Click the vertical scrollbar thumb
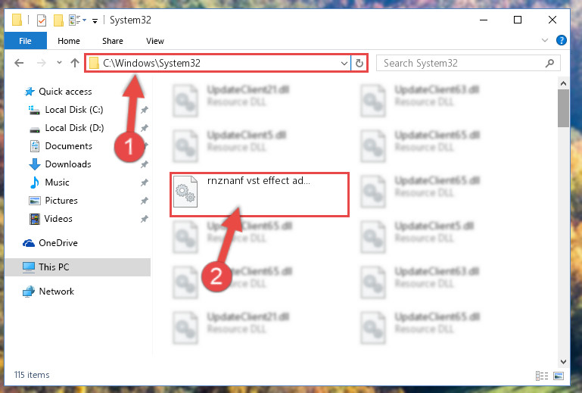This screenshot has width=582, height=393. tap(563, 108)
